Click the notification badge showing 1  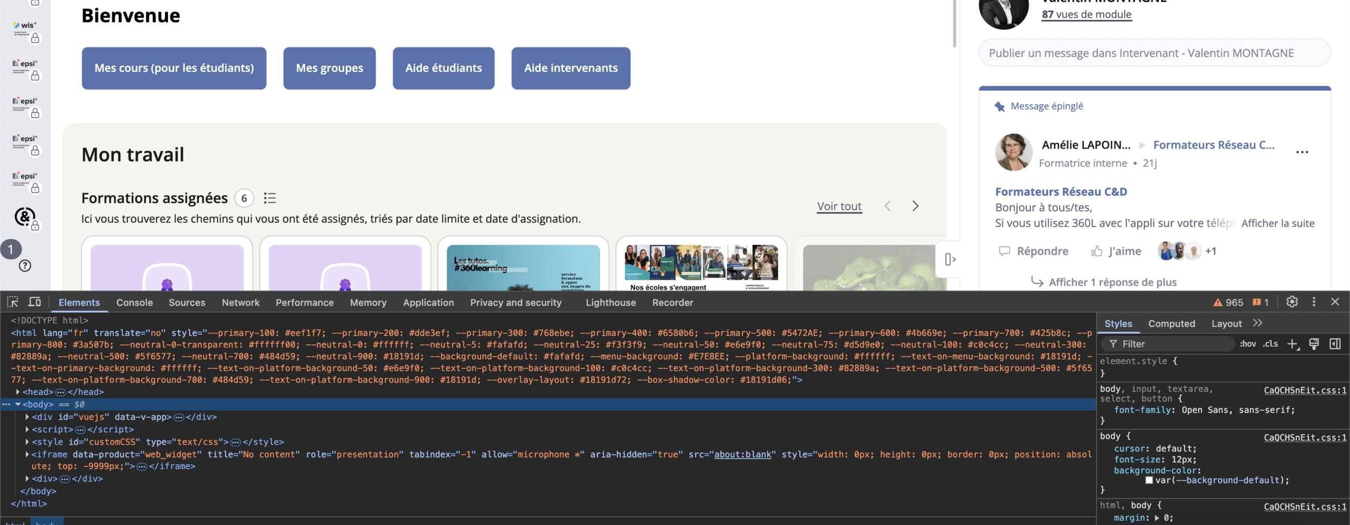(11, 250)
